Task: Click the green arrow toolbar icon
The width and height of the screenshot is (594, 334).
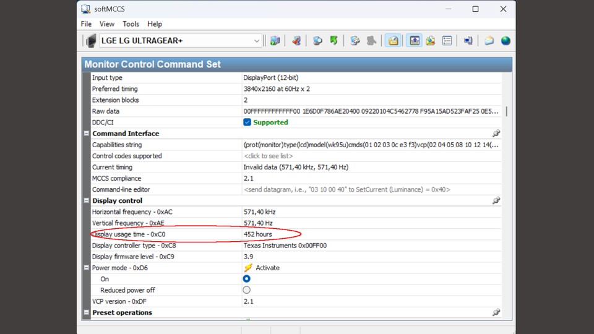Action: point(334,41)
